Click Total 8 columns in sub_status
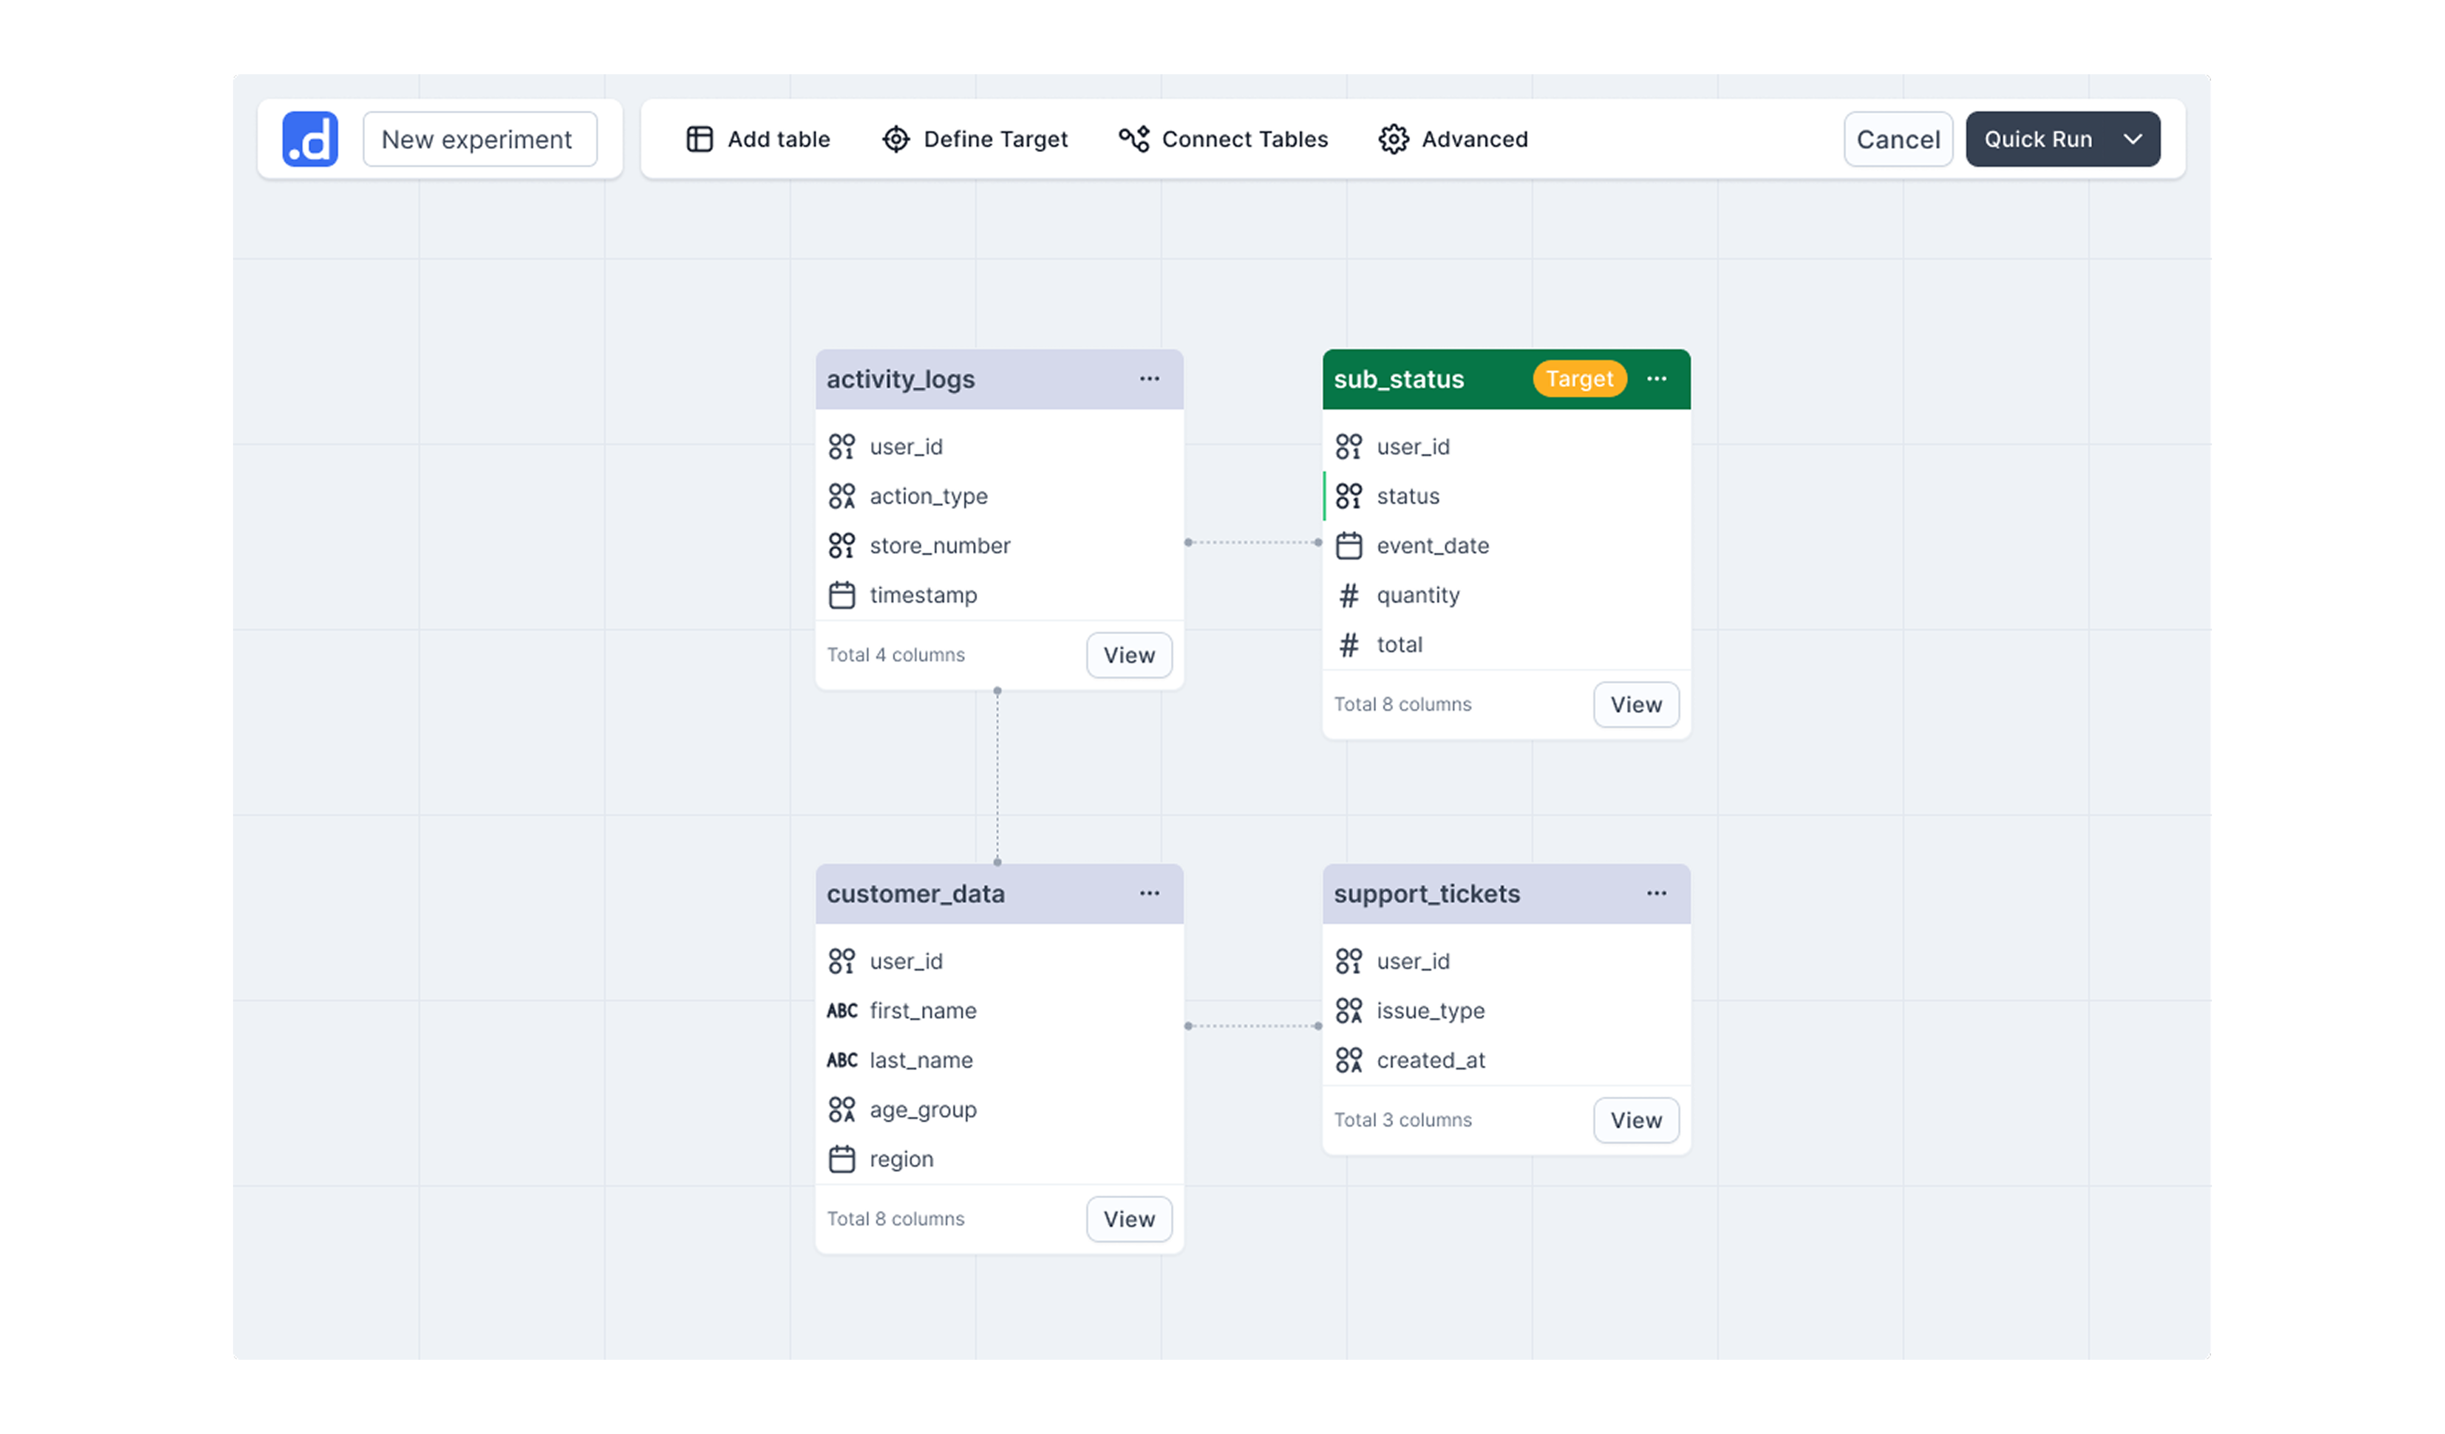 click(1402, 705)
